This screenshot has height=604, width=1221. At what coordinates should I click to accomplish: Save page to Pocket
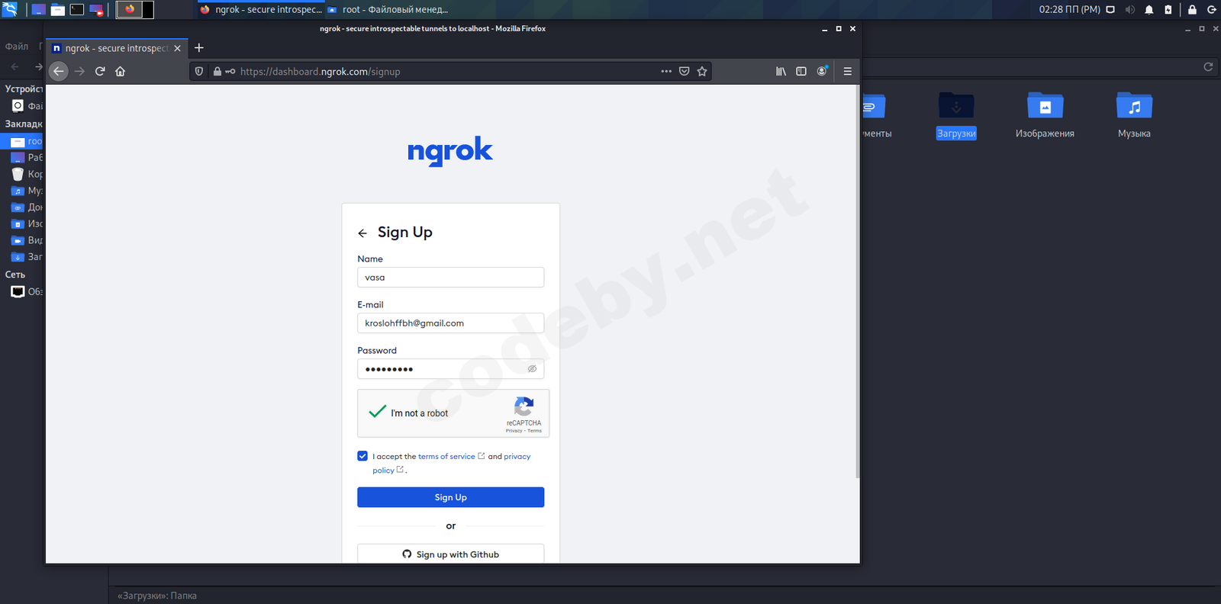pyautogui.click(x=685, y=71)
